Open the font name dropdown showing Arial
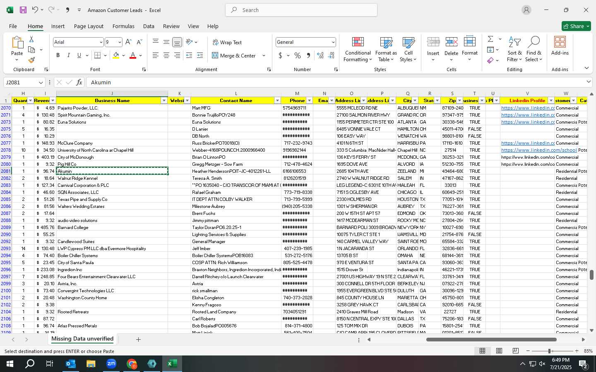596x372 pixels. coord(101,42)
